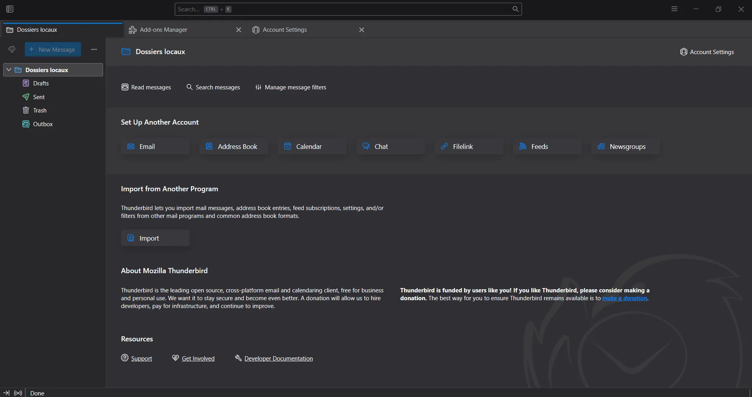
Task: Open the Thunderbird hamburger app menu
Action: [x=674, y=9]
